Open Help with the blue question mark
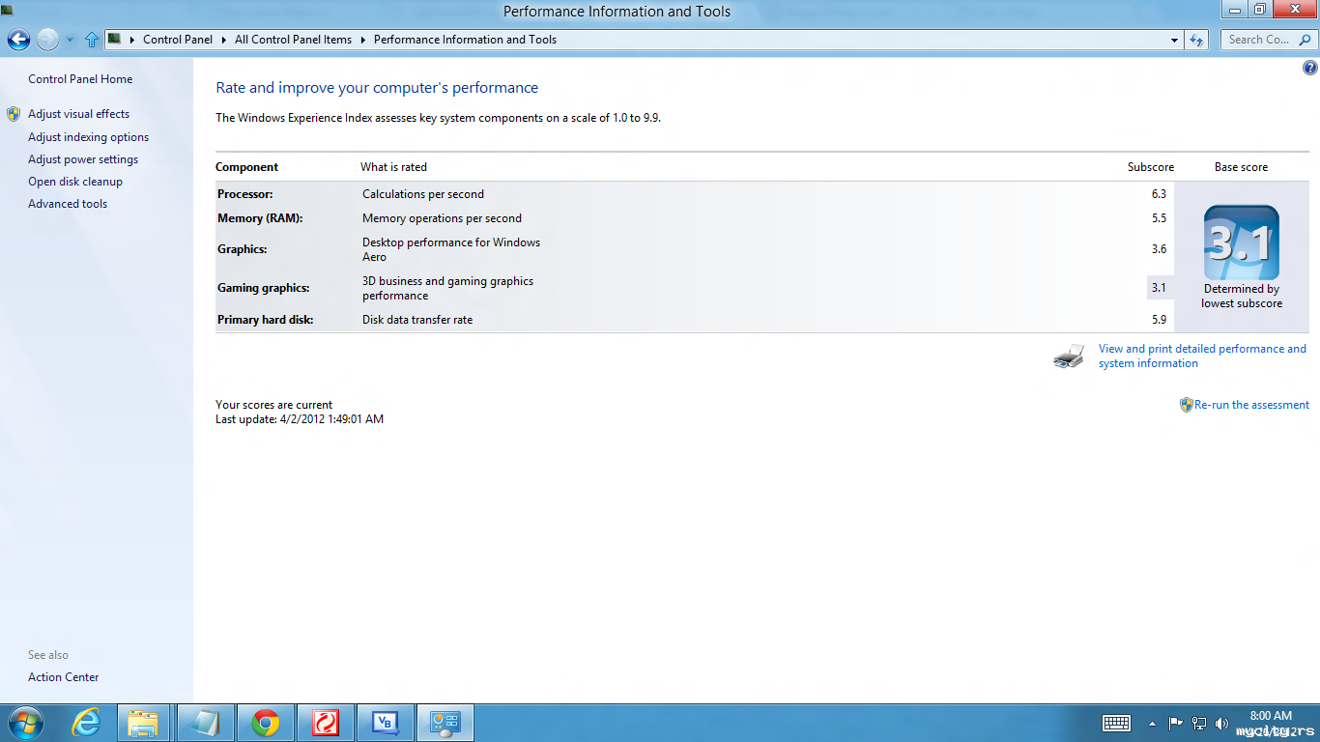 pyautogui.click(x=1309, y=68)
